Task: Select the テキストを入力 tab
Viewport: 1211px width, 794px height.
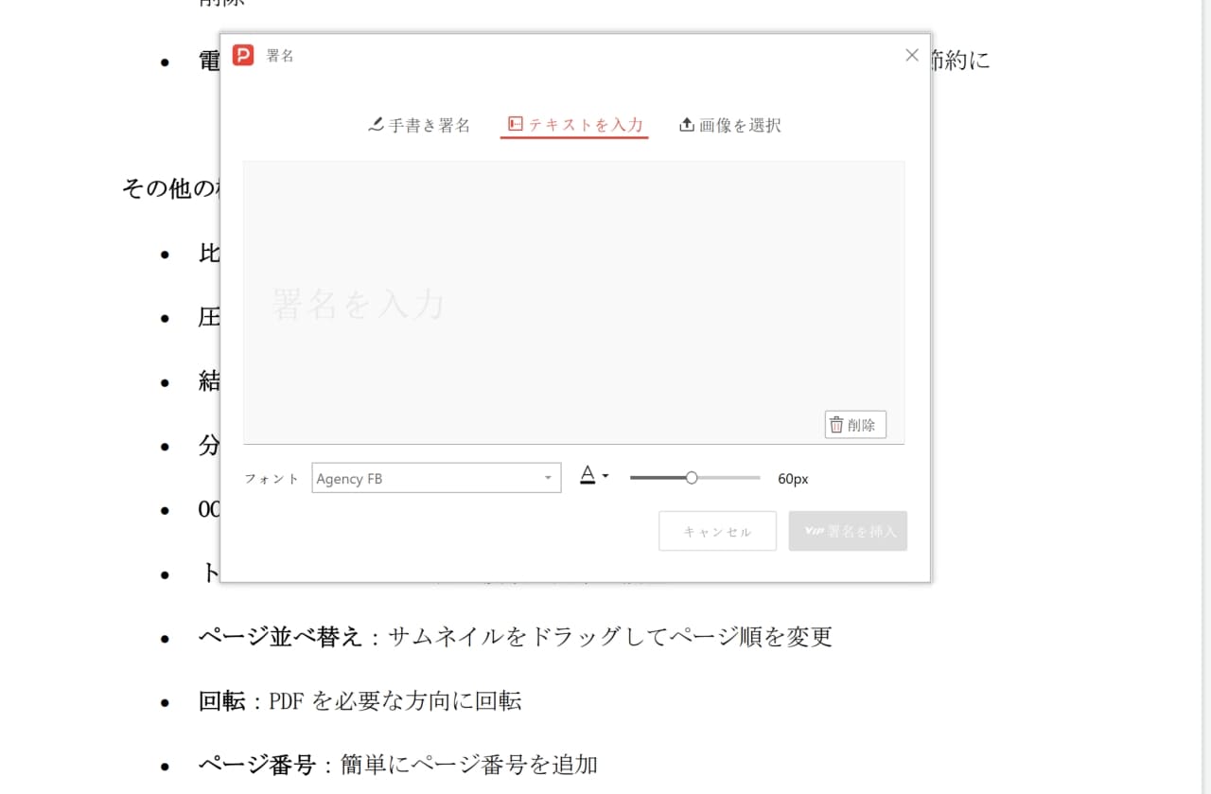Action: pyautogui.click(x=574, y=124)
